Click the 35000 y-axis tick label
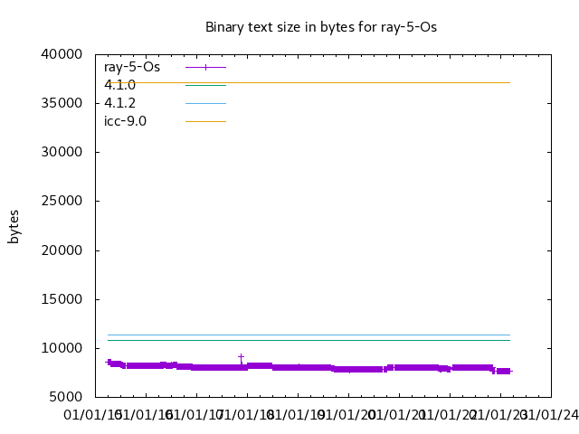This screenshot has height=434, width=579. [64, 103]
